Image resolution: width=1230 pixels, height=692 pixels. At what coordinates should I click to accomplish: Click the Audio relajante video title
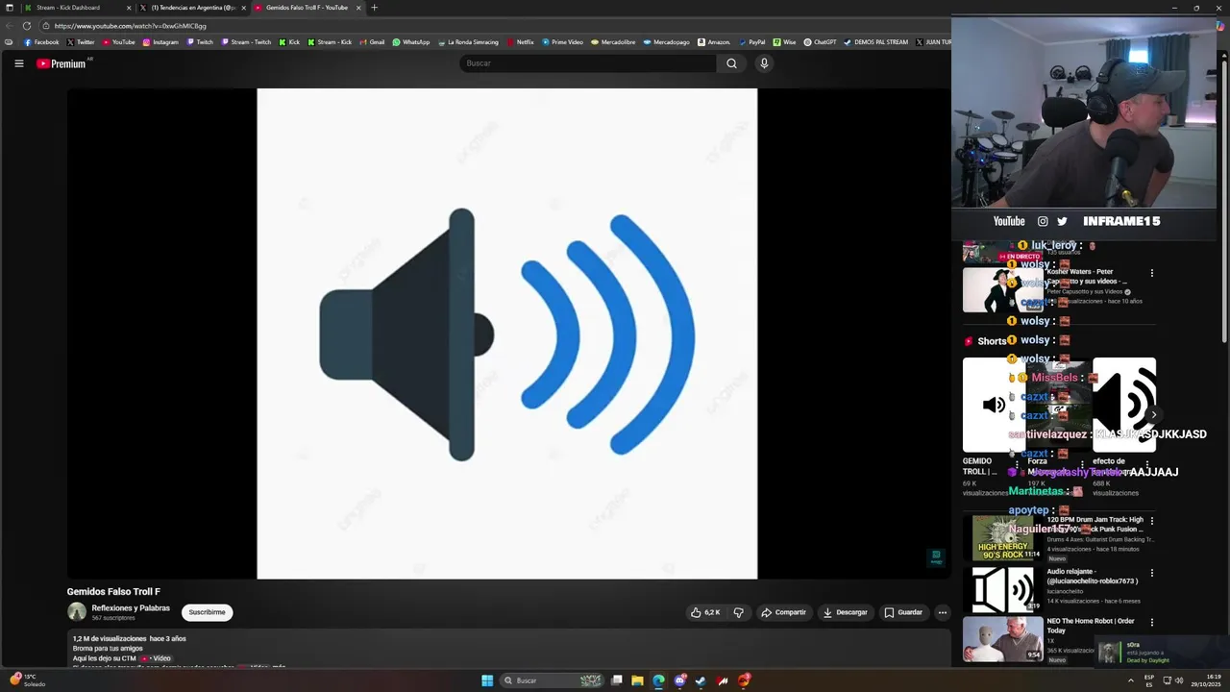tap(1093, 576)
